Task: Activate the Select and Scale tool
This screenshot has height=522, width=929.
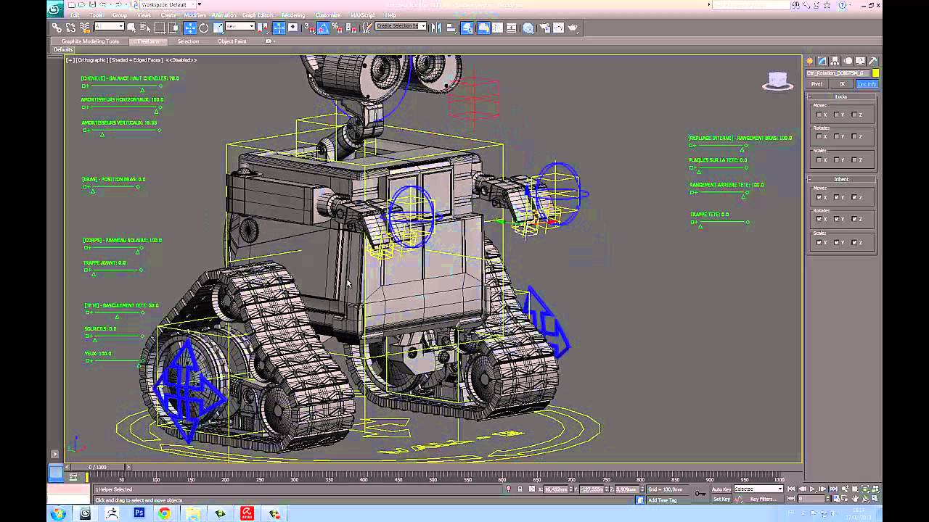Action: (x=218, y=28)
